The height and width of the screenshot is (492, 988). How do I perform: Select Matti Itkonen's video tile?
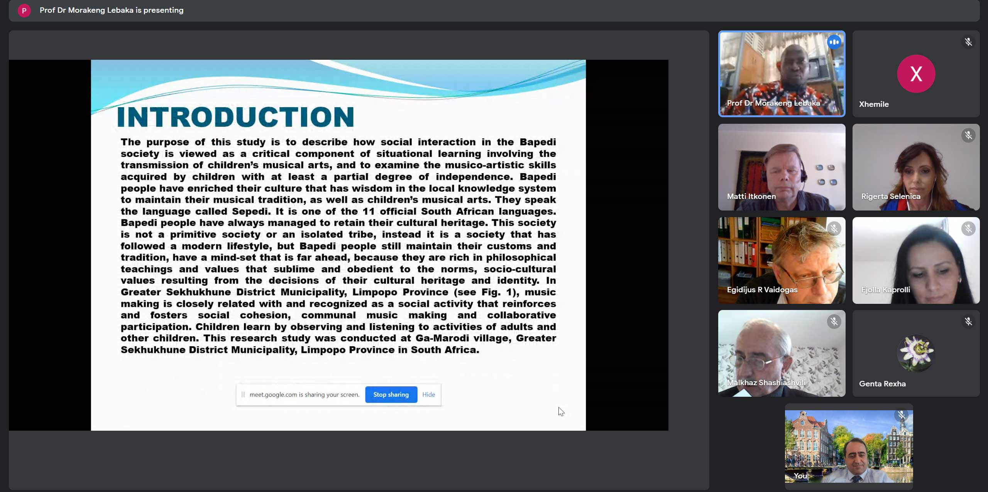click(x=781, y=167)
